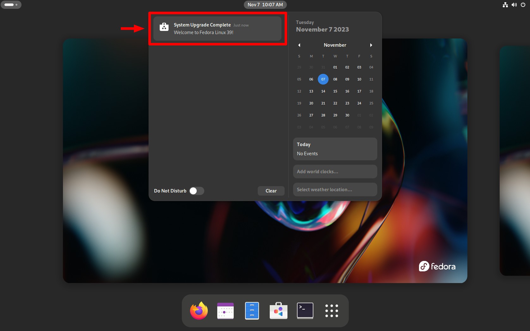Select Saturday November 25 in calendar

click(371, 103)
